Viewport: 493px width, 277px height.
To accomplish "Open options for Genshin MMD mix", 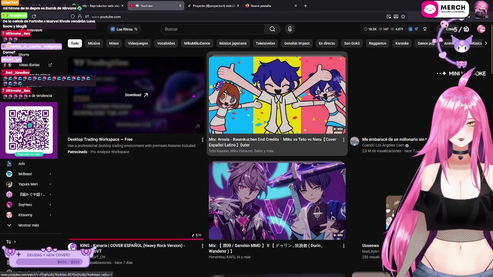I will pos(344,246).
